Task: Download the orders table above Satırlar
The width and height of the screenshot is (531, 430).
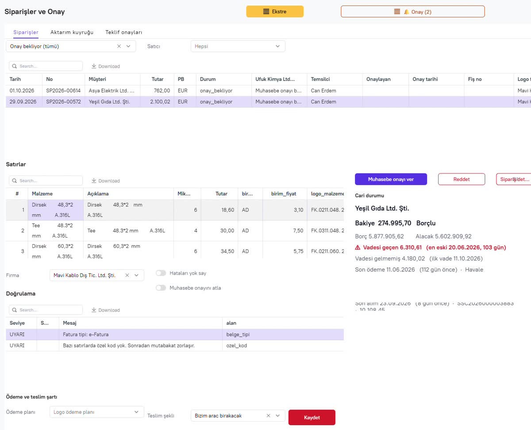Action: tap(106, 66)
